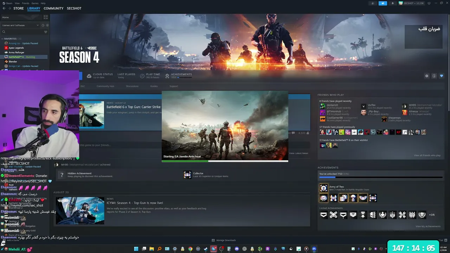This screenshot has height=253, width=450.
Task: Open the friends activity icon in header
Action: [x=373, y=3]
